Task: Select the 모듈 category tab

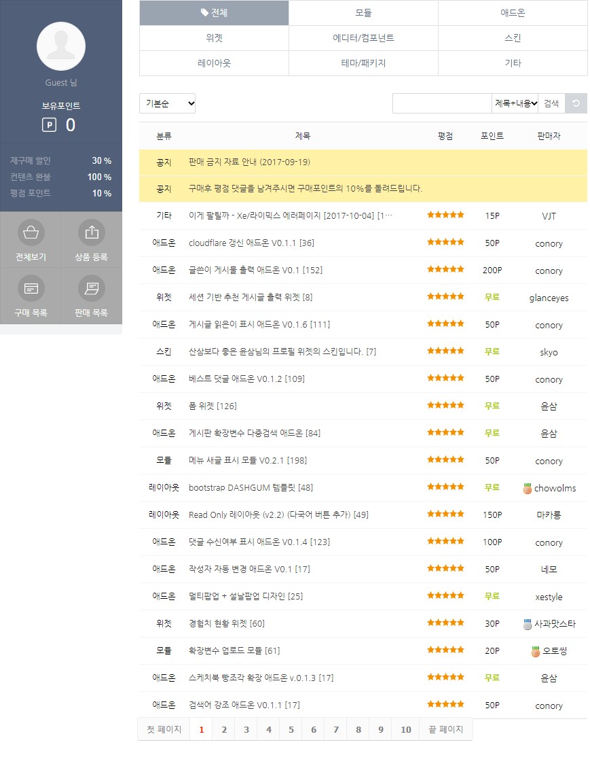Action: (363, 13)
